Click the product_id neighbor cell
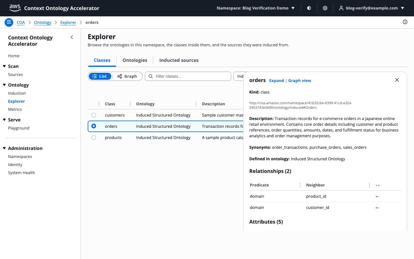The height and width of the screenshot is (259, 414). 316,196
